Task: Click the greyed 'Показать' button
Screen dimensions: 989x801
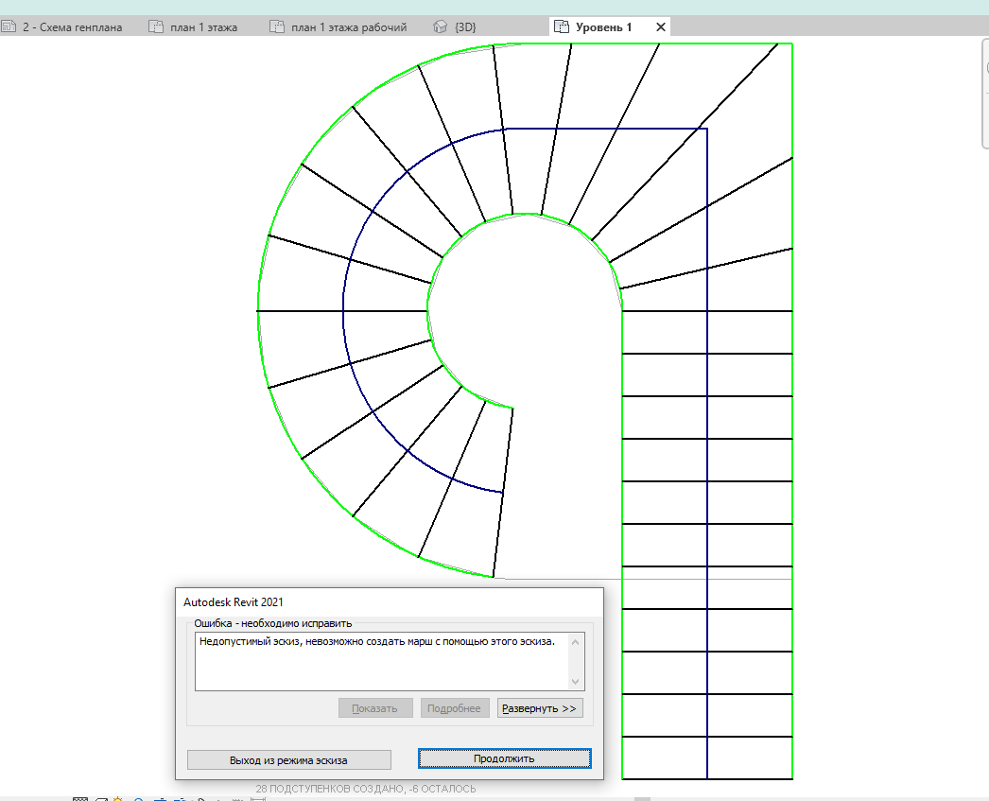Action: click(375, 708)
